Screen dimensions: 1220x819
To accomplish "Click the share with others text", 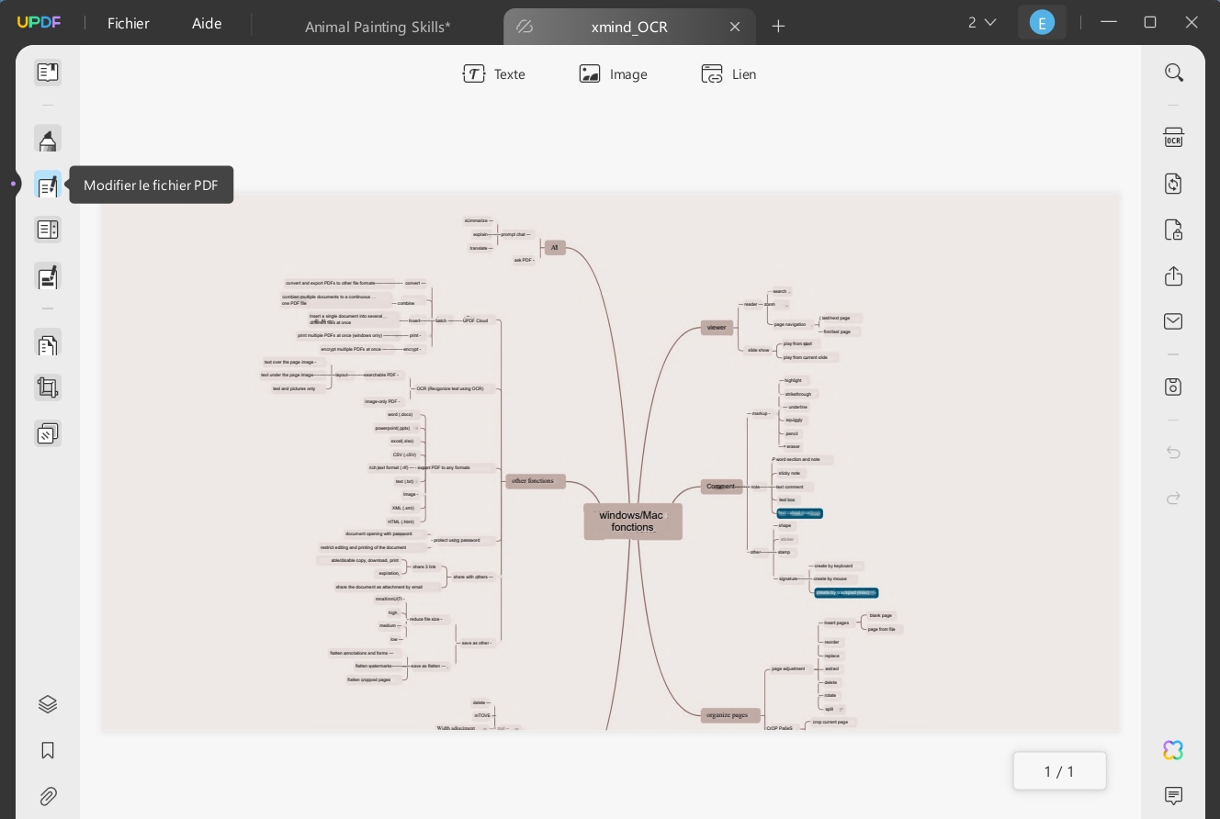I will coord(471,577).
